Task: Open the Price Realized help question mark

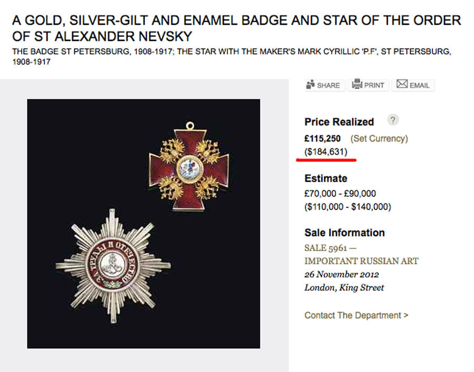Action: tap(392, 120)
